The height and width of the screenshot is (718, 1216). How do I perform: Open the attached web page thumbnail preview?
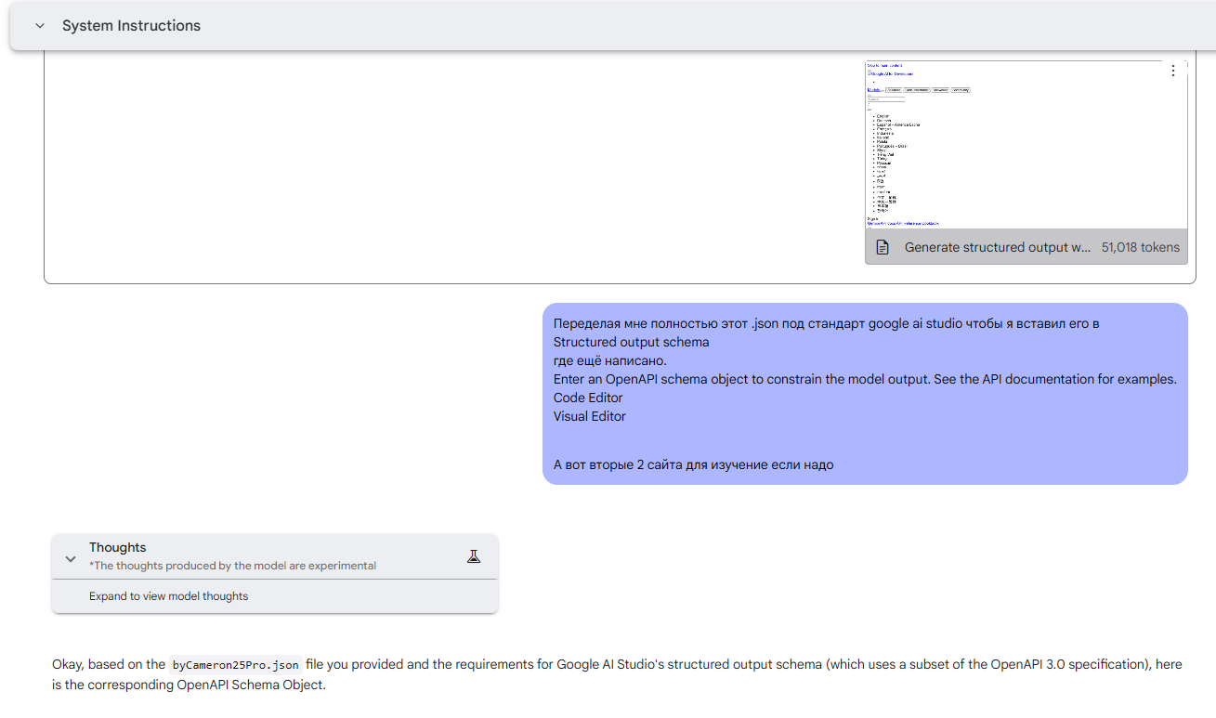tap(1026, 145)
